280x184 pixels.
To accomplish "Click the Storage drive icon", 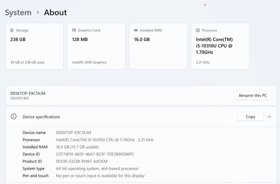I will (12, 30).
